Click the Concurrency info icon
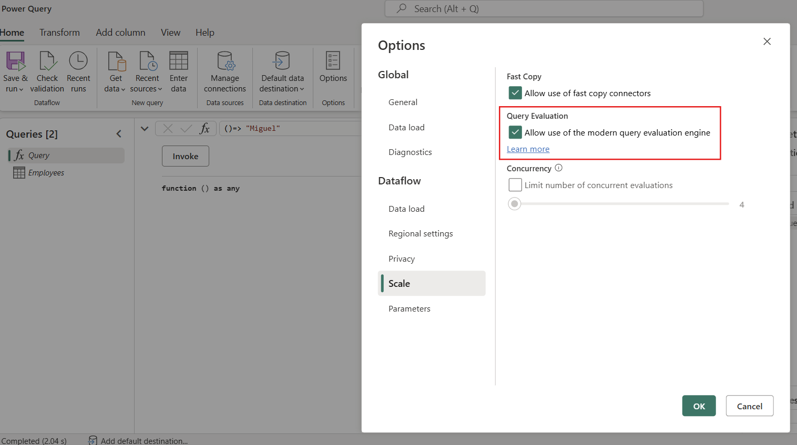This screenshot has height=445, width=797. pyautogui.click(x=559, y=168)
